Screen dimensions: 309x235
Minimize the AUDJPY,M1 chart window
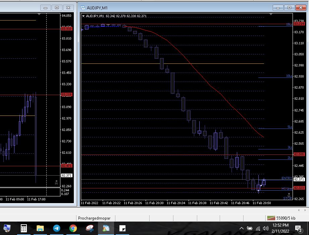click(x=278, y=8)
